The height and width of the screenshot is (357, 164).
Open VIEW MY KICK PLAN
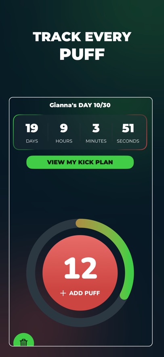click(80, 162)
